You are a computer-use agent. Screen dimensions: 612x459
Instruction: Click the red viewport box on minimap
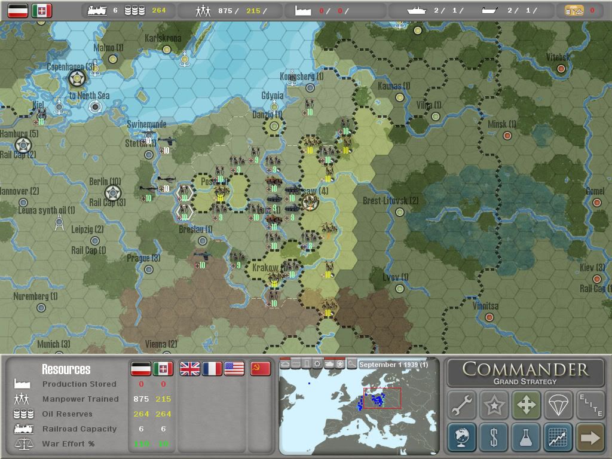tap(382, 398)
